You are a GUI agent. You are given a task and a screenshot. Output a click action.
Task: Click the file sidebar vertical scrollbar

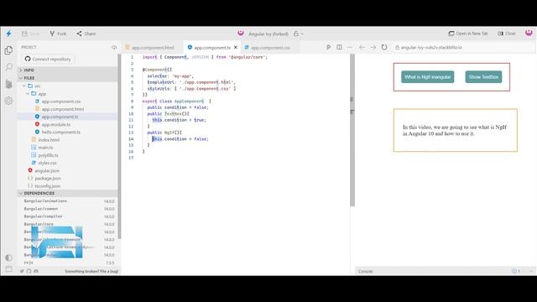point(119,147)
